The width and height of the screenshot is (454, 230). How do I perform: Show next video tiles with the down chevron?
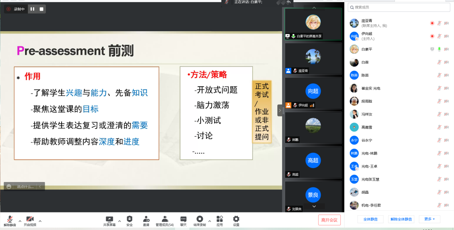point(314,206)
